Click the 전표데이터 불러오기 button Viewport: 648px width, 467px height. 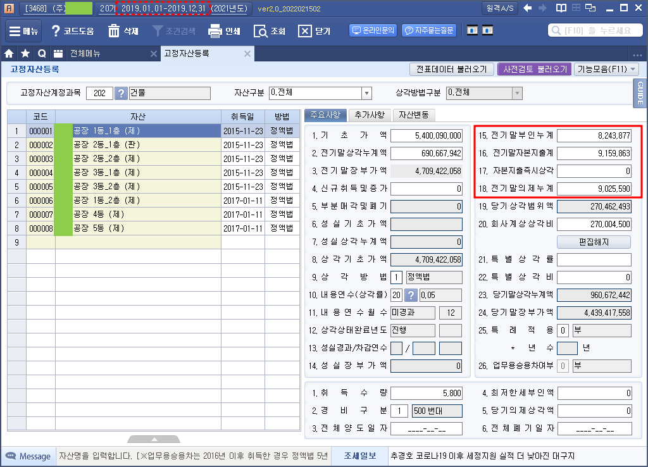452,70
